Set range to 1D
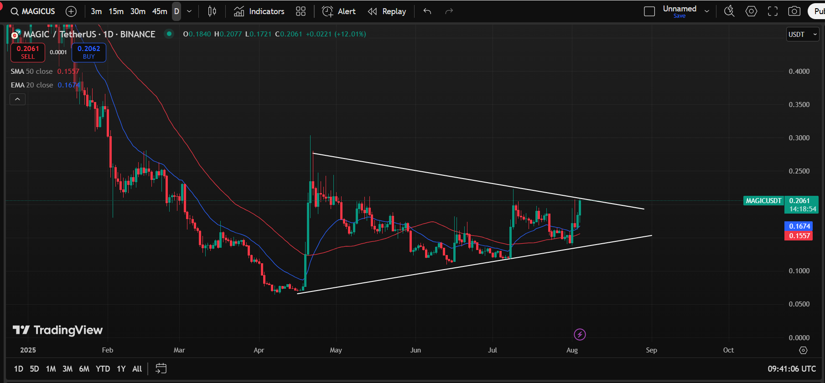 tap(19, 369)
